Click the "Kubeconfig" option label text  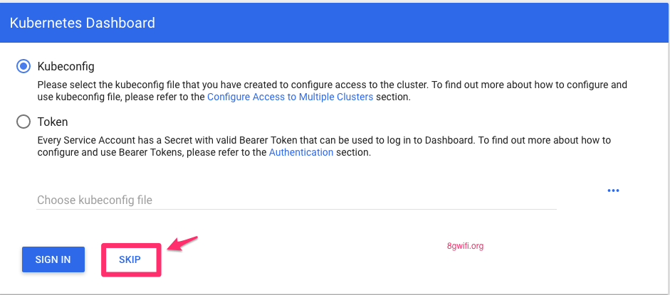point(66,66)
